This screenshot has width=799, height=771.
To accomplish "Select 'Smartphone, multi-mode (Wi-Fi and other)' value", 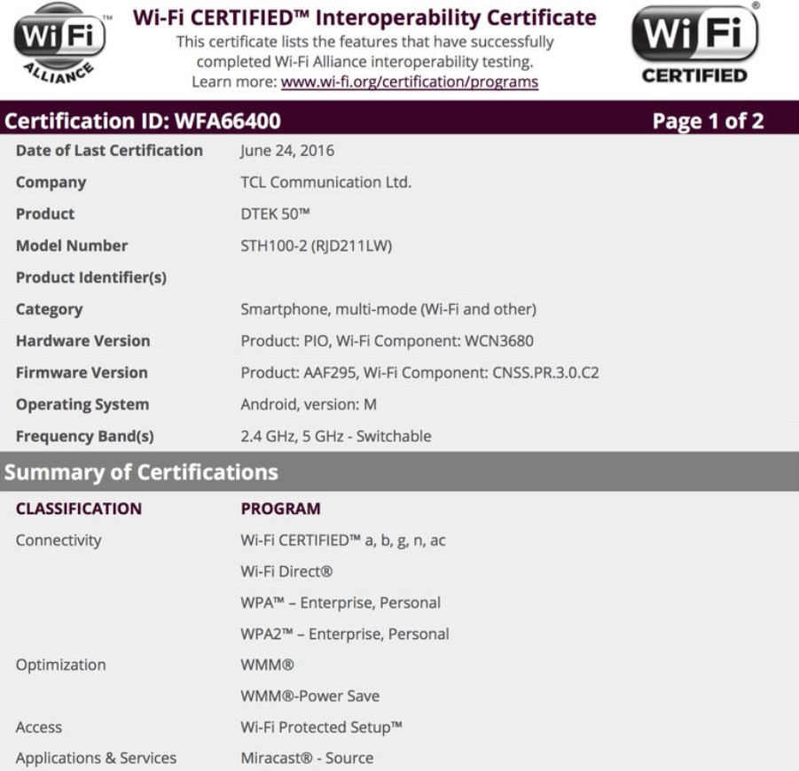I will pos(388,309).
